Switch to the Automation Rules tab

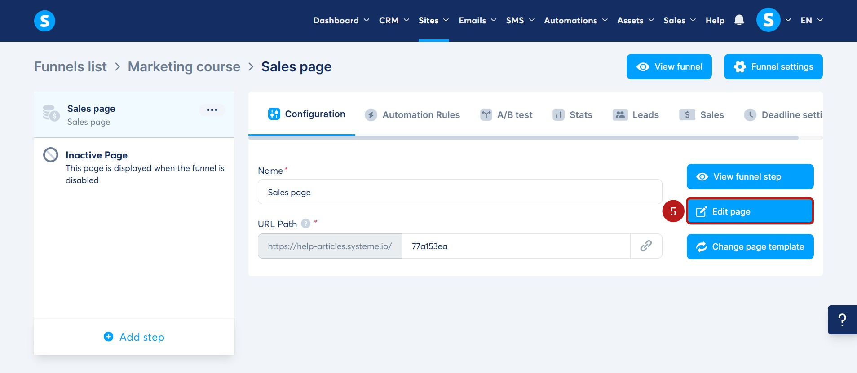[x=412, y=115]
